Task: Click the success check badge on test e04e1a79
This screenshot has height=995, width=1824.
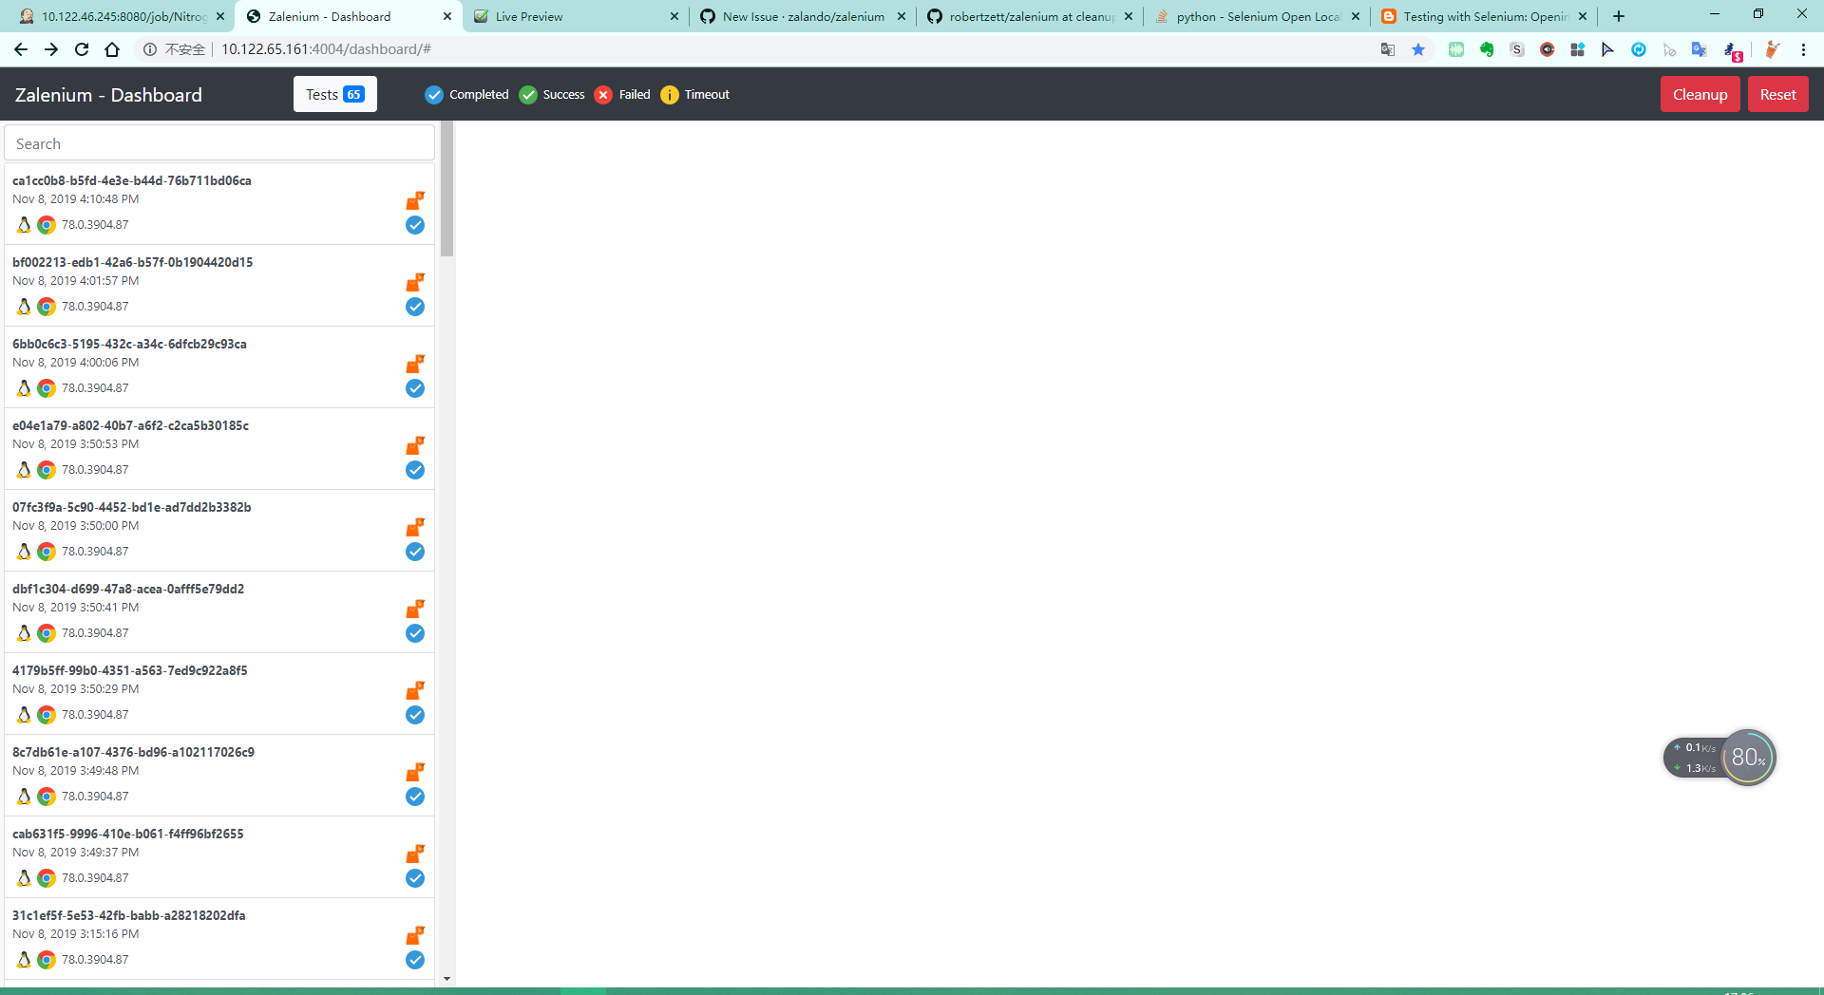Action: click(x=415, y=470)
